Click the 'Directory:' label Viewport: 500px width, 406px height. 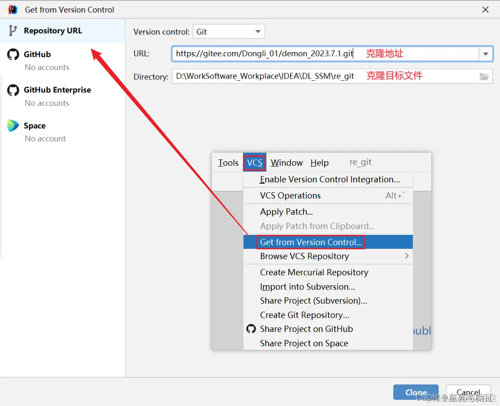(151, 77)
